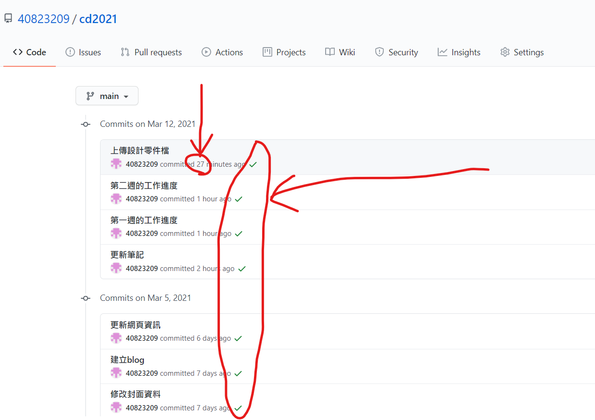View the Insights tab
This screenshot has height=420, width=595.
[x=459, y=52]
